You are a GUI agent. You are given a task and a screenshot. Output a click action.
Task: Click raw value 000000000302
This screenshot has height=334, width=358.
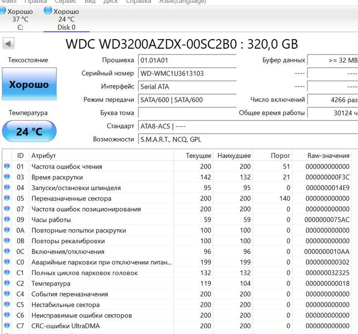(x=327, y=262)
